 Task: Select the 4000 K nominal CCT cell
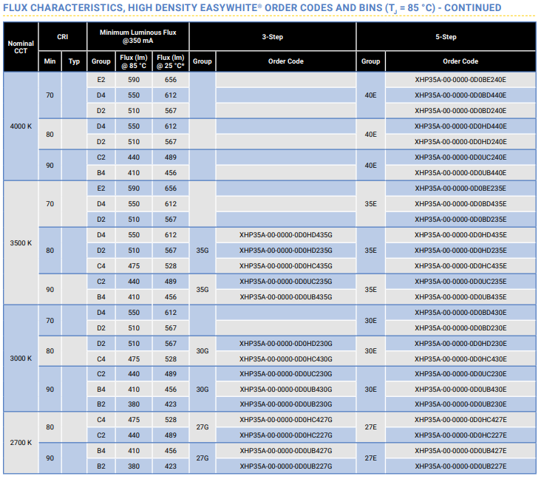[21, 126]
